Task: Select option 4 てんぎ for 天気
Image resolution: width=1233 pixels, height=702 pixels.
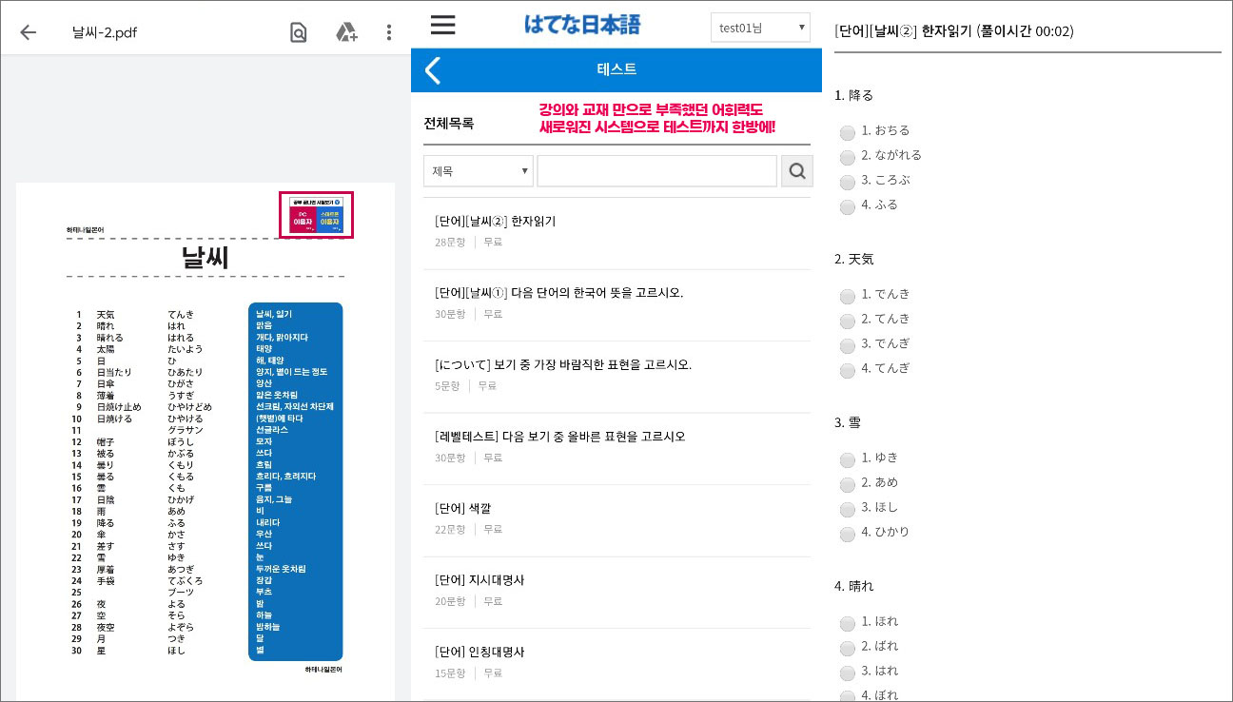Action: click(848, 371)
